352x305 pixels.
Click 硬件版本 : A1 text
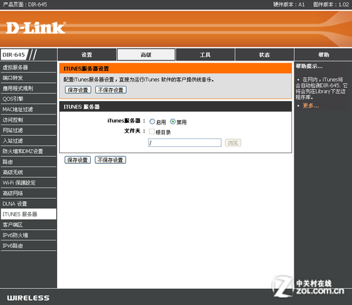click(289, 4)
